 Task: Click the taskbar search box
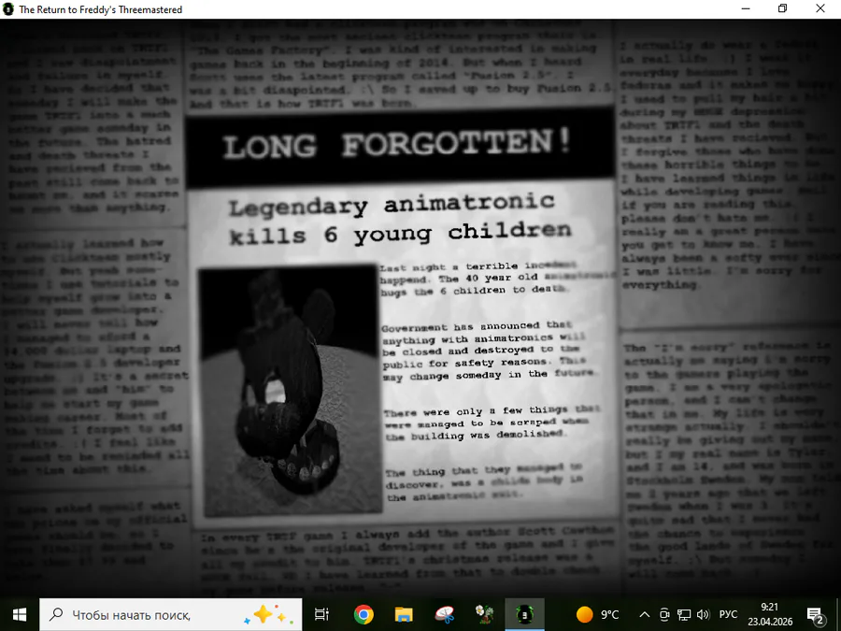click(171, 614)
